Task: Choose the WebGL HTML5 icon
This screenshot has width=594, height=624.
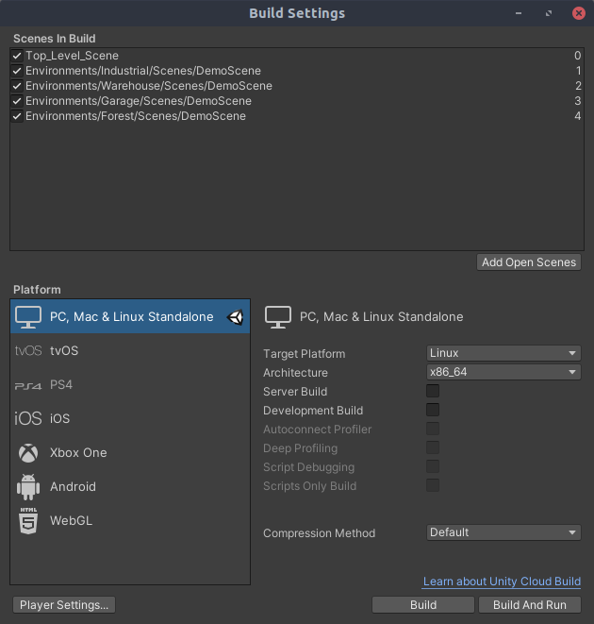Action: coord(28,520)
